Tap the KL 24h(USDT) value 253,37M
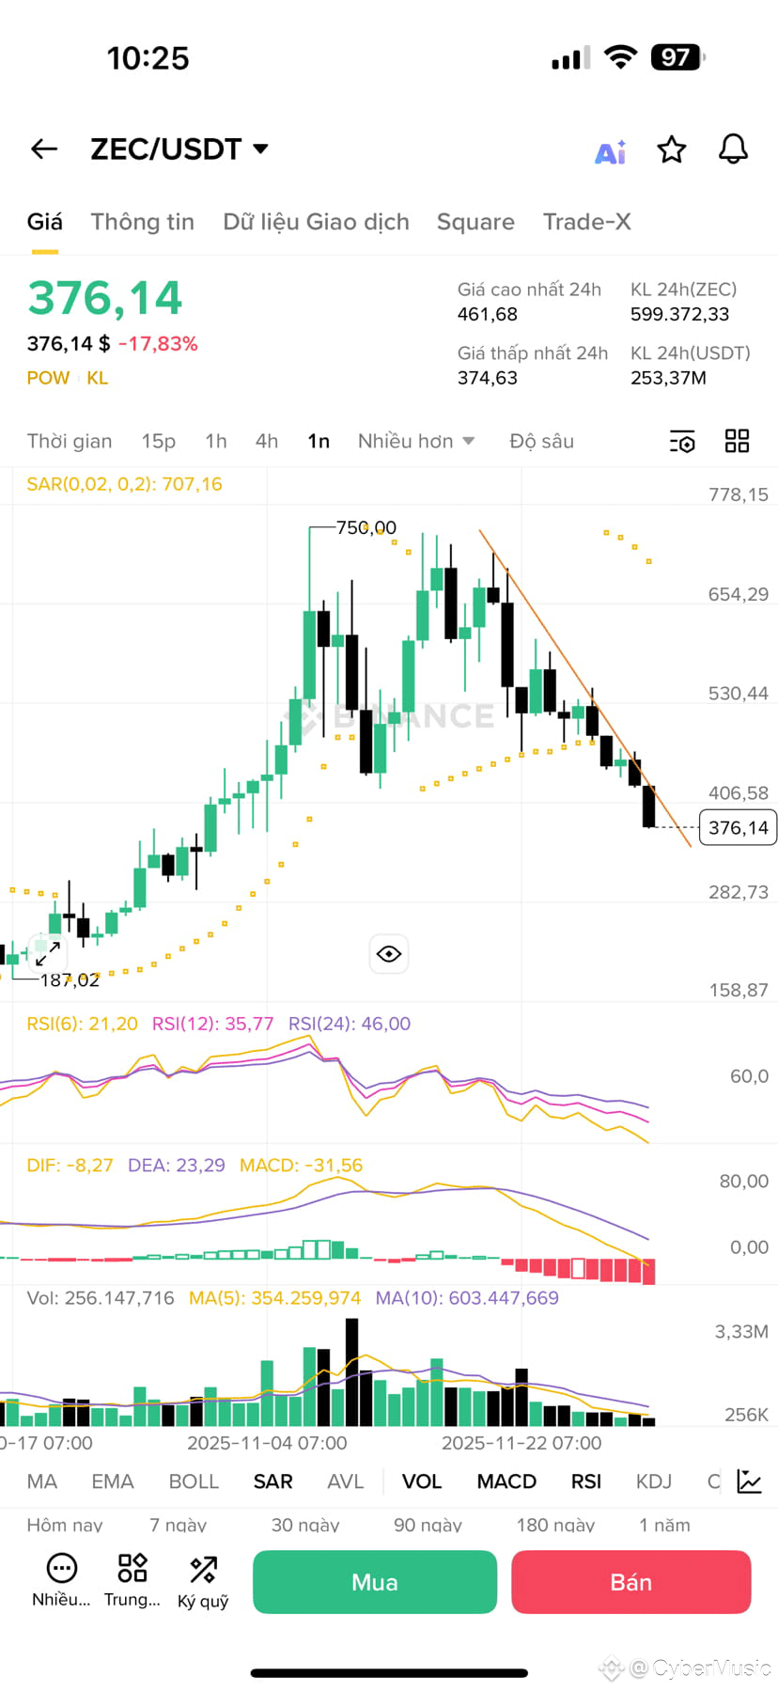The height and width of the screenshot is (1692, 778). [x=668, y=378]
